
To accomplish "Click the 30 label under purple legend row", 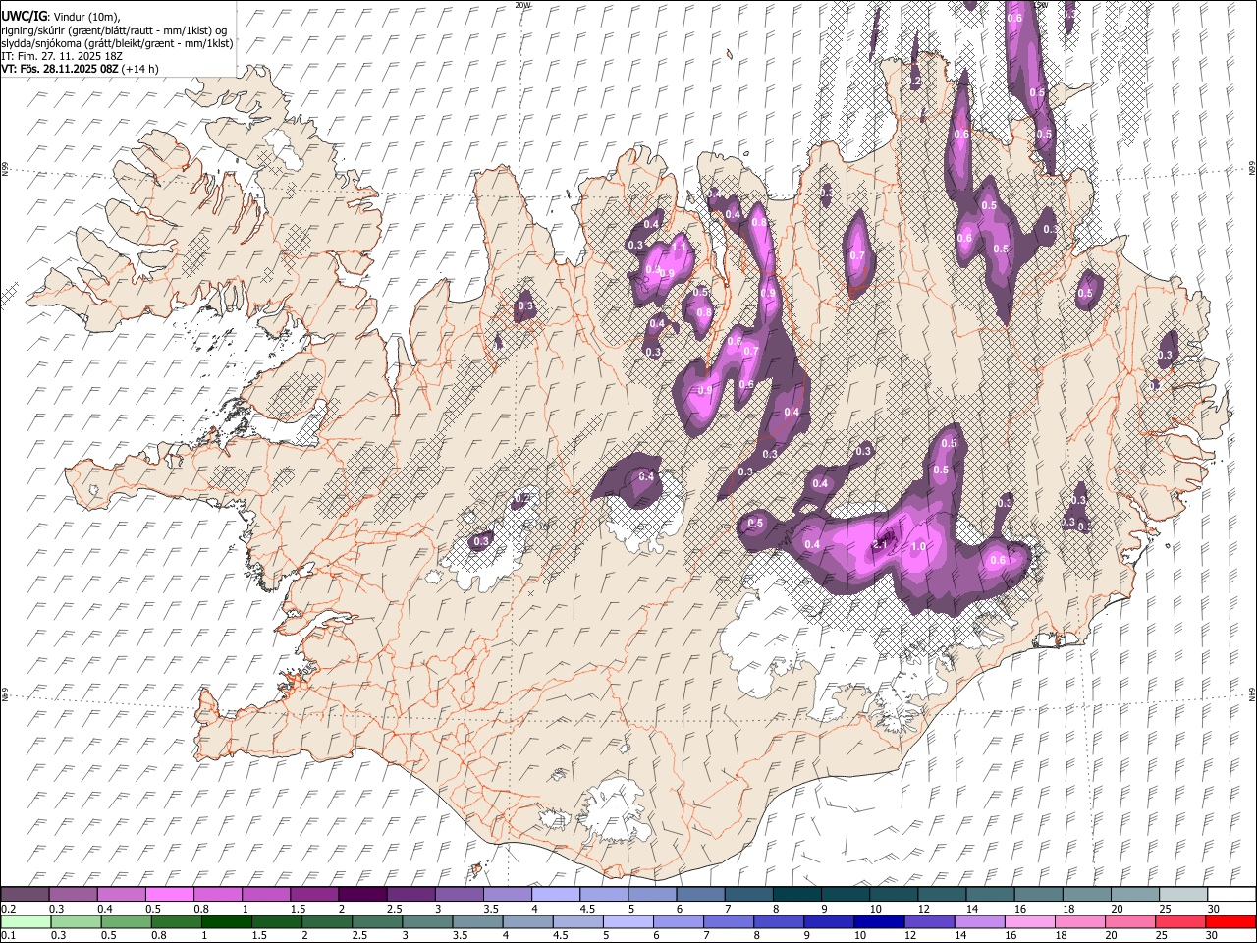I will [x=1214, y=909].
